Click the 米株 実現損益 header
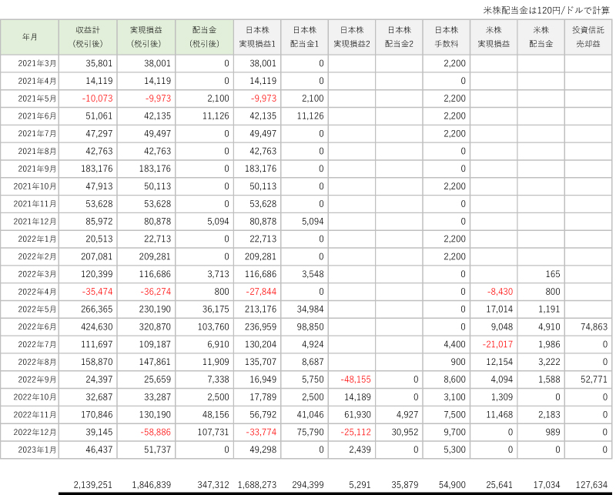Image resolution: width=616 pixels, height=495 pixels. 494,37
